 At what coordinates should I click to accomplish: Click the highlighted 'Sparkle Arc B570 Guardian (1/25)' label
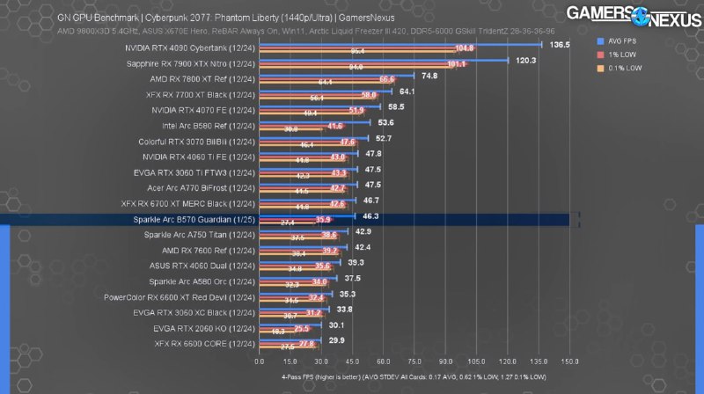point(194,220)
